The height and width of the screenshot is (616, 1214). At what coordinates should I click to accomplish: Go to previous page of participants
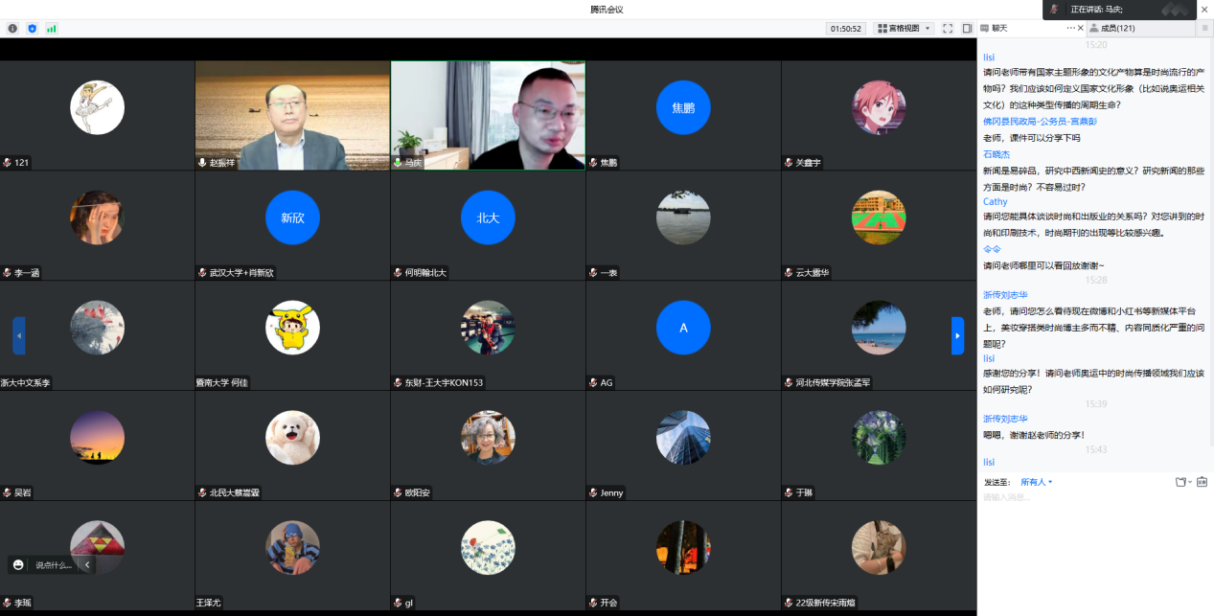[x=19, y=335]
